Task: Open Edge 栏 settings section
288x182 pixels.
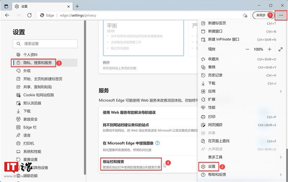Action: tap(45, 127)
